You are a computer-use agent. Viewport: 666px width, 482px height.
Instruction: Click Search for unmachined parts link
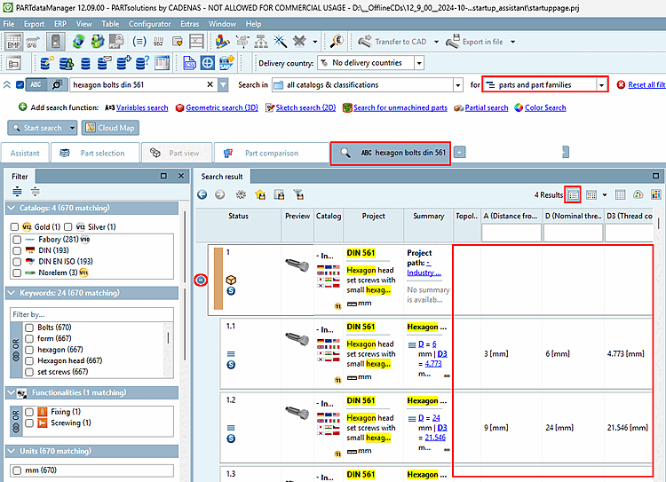click(400, 107)
